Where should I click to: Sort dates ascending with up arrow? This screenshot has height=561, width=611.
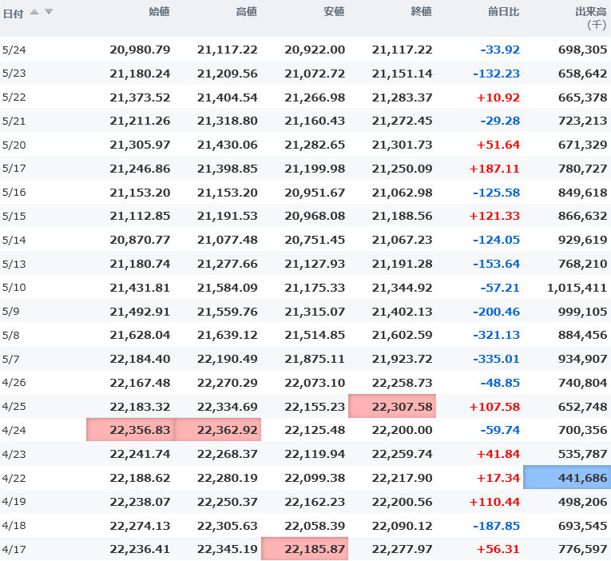click(x=36, y=12)
